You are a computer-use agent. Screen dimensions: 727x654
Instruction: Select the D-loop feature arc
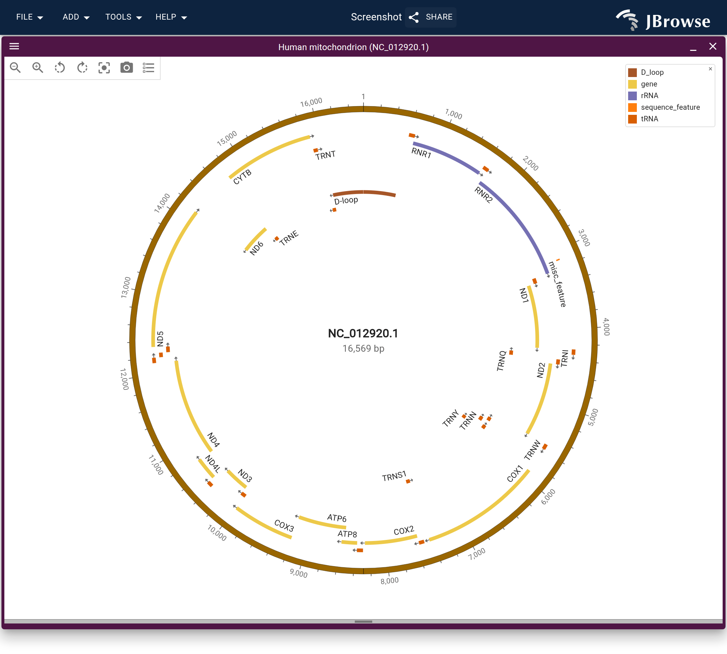pyautogui.click(x=364, y=192)
